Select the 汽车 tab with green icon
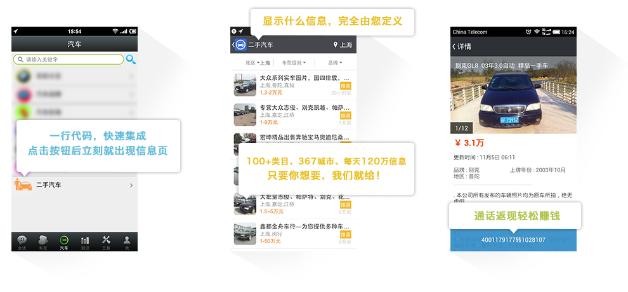This screenshot has height=292, width=628. tap(63, 242)
